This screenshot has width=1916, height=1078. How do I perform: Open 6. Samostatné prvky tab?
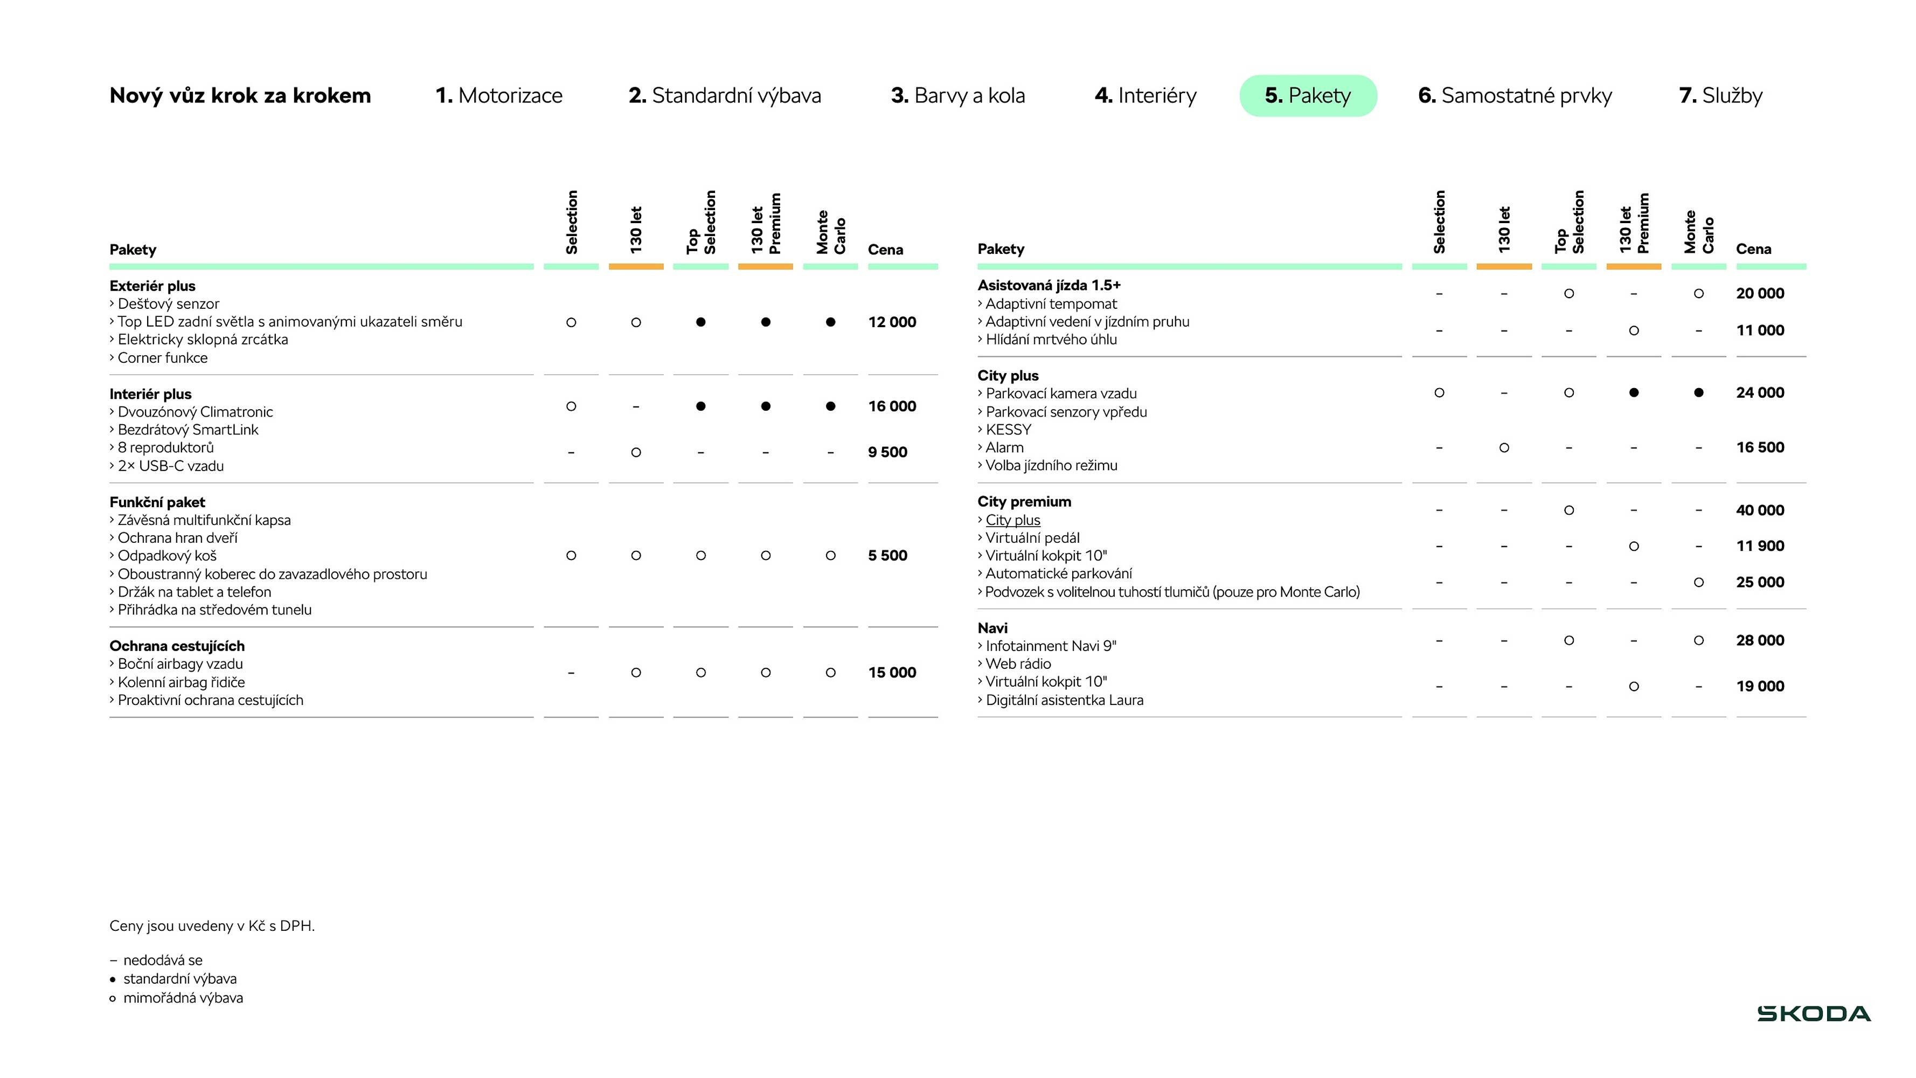[x=1515, y=95]
